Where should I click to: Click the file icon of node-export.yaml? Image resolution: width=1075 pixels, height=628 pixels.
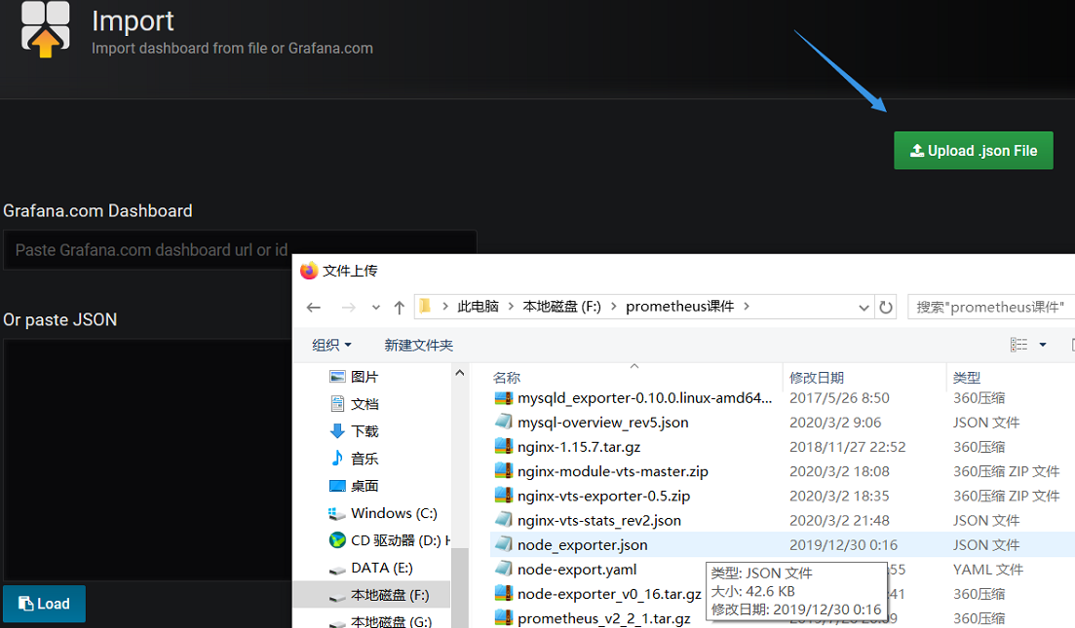(x=504, y=569)
